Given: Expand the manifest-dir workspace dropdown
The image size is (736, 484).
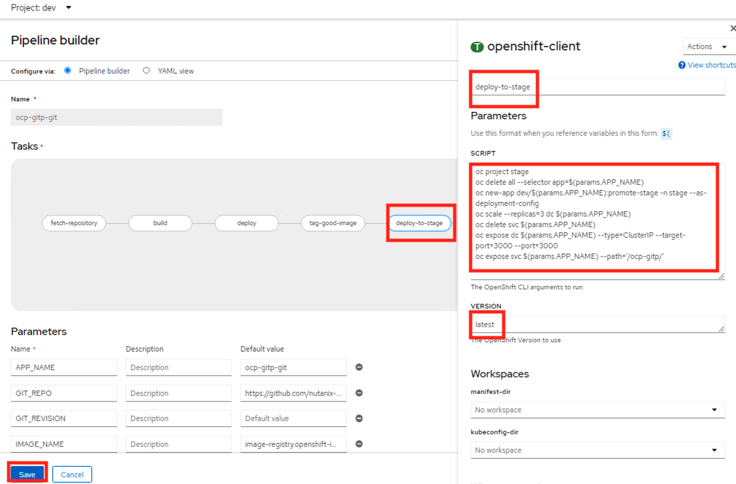Looking at the screenshot, I should click(596, 410).
